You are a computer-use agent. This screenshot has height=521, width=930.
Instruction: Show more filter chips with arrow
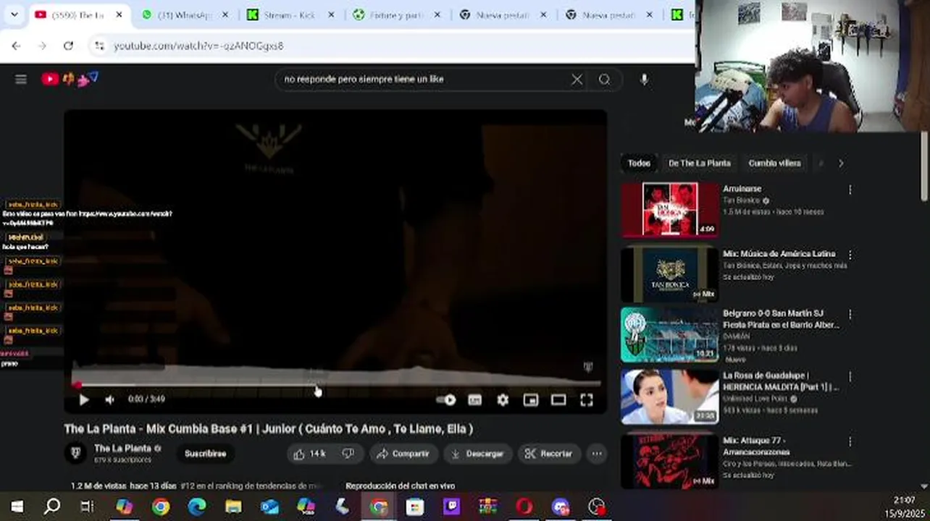click(840, 164)
